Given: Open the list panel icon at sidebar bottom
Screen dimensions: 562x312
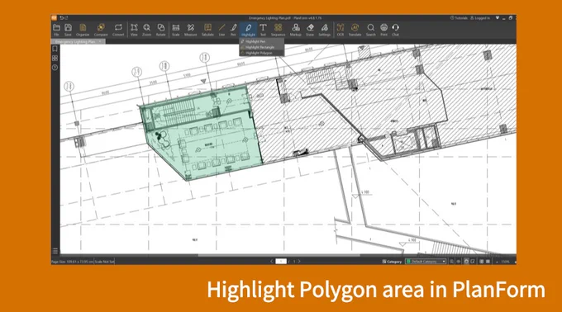Looking at the screenshot, I should (x=55, y=251).
